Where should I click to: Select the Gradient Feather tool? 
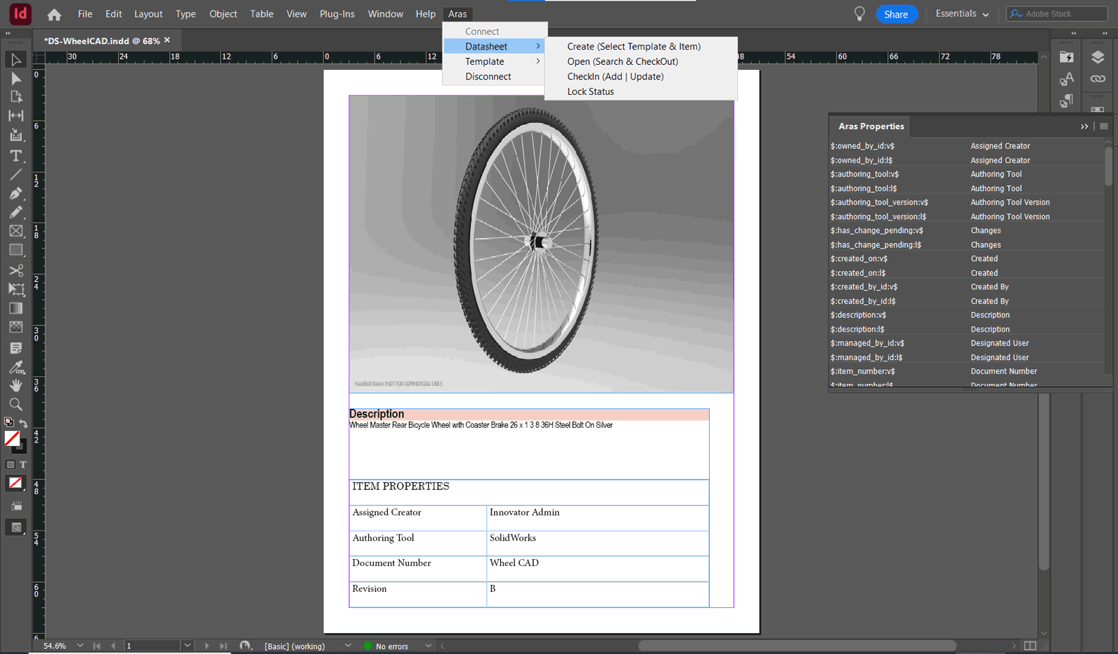point(15,327)
